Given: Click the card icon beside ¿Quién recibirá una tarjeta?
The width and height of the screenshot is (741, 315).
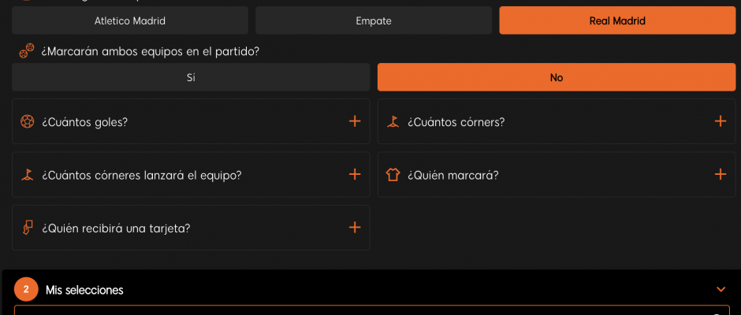Looking at the screenshot, I should click(28, 228).
